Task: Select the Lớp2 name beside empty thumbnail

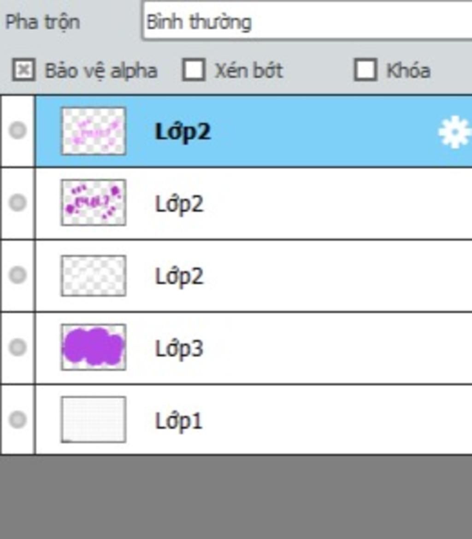Action: 179,276
